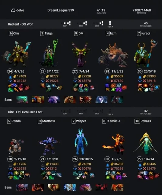Click the match ID 7108714468
162x195 pixels.
click(142, 10)
